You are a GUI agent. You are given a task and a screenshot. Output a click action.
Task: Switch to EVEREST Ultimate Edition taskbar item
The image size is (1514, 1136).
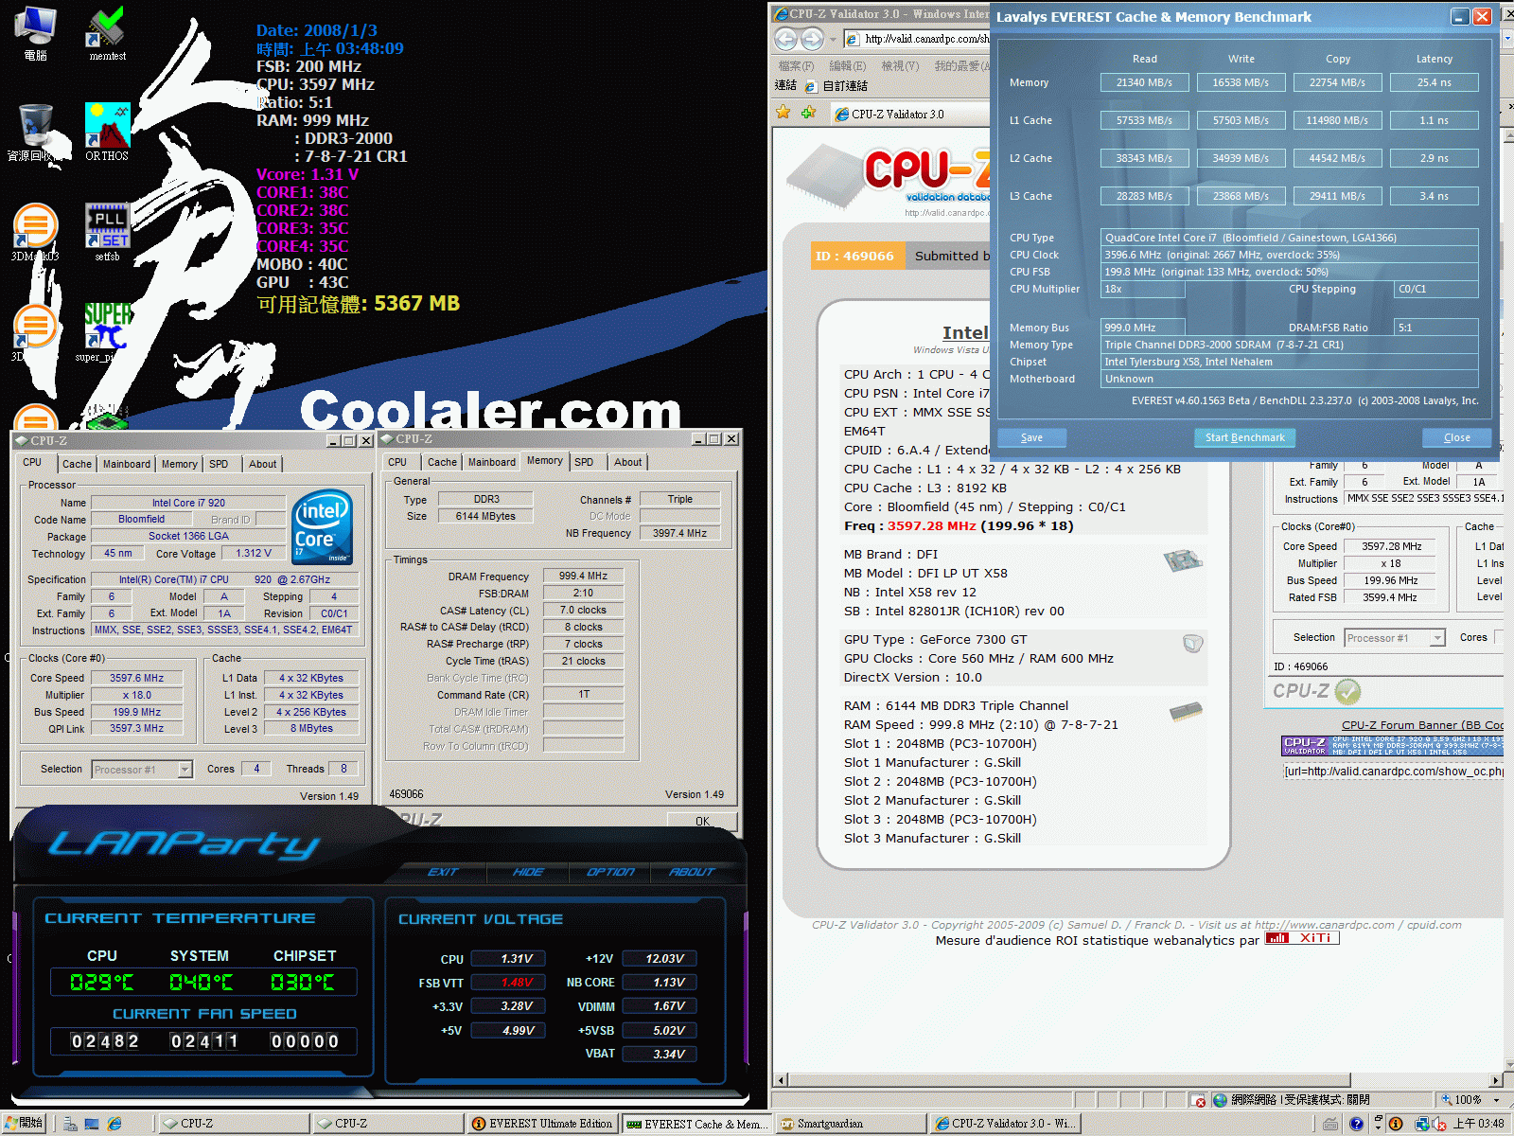tap(543, 1124)
